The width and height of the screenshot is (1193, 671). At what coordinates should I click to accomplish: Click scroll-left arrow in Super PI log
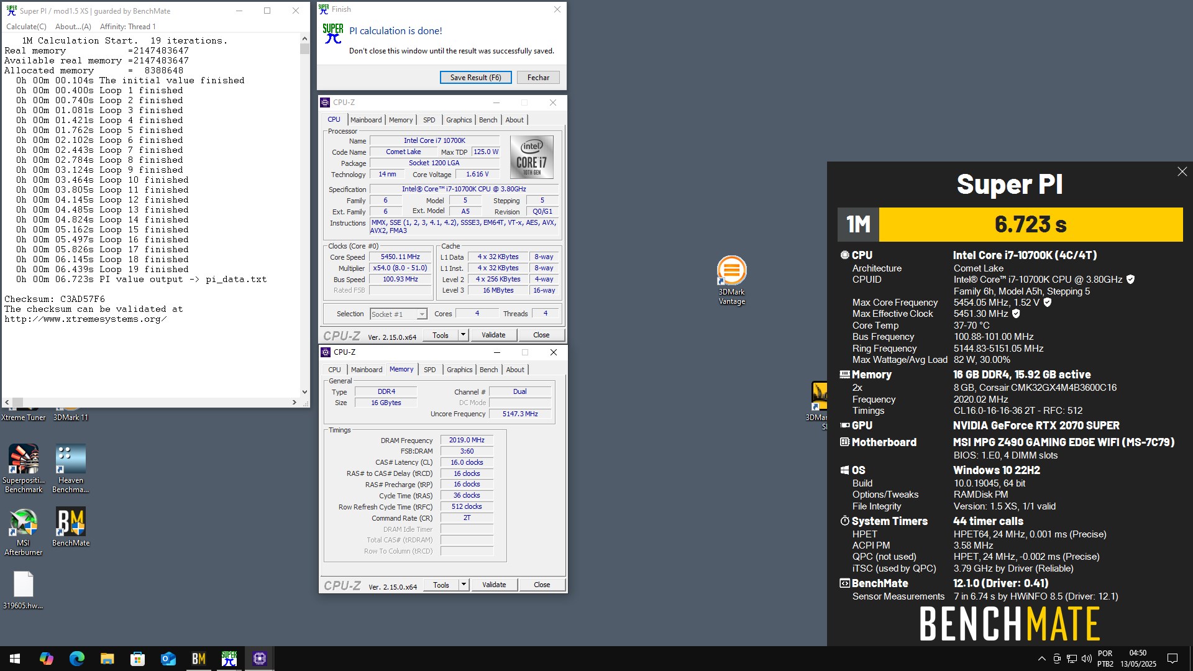point(7,402)
